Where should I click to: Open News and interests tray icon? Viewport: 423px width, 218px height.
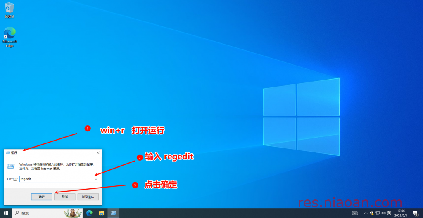point(355,213)
